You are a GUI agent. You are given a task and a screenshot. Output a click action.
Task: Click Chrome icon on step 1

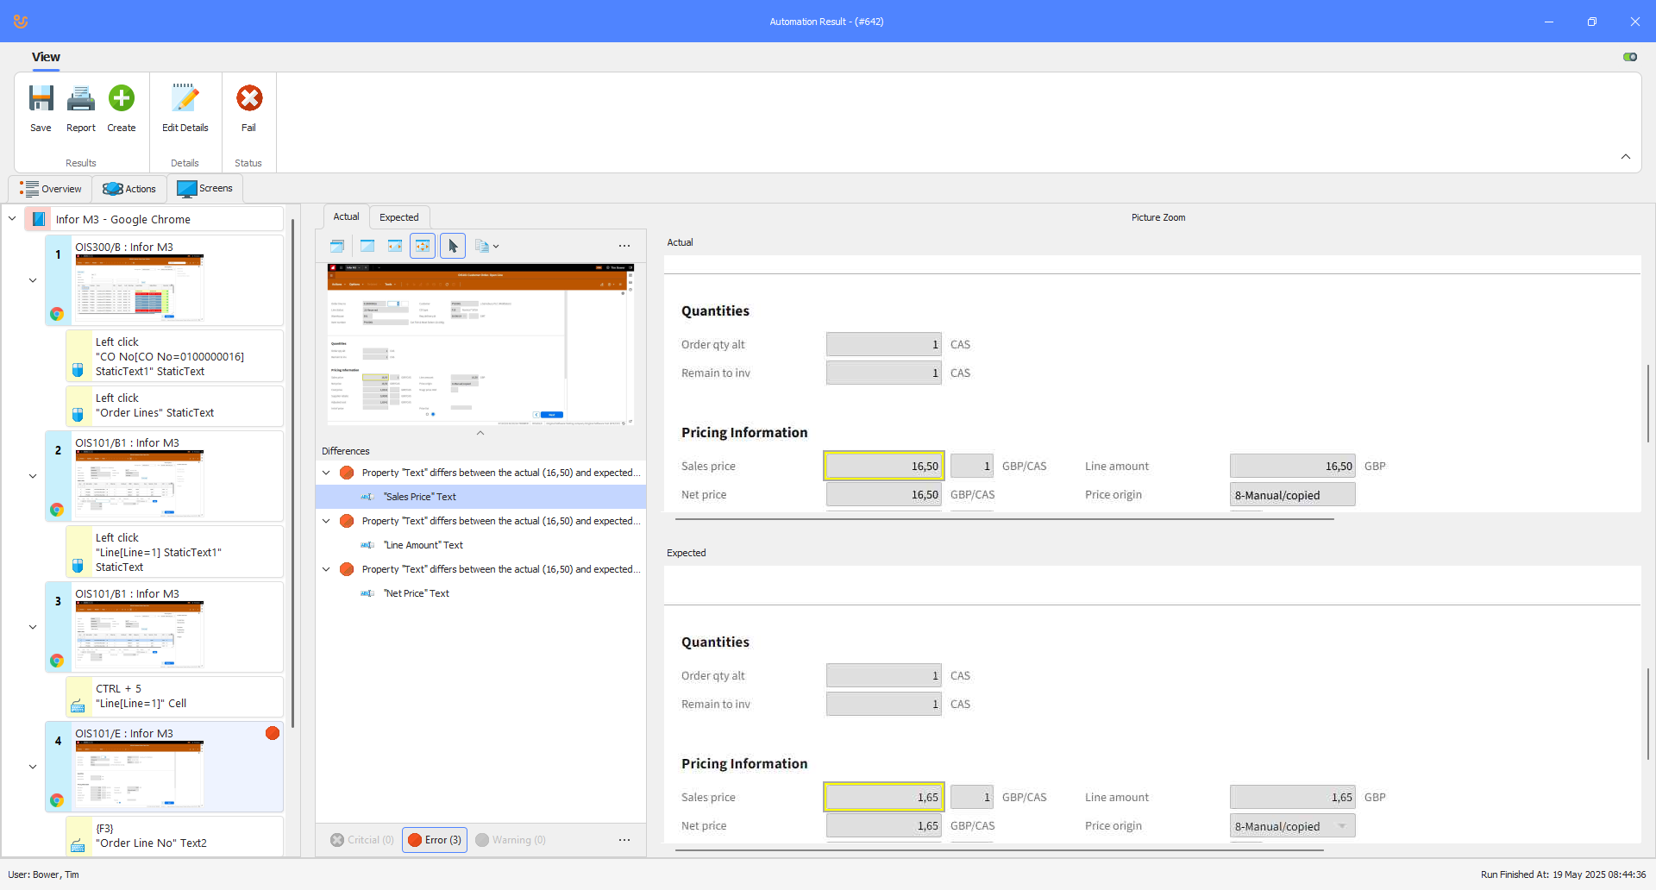(x=57, y=314)
